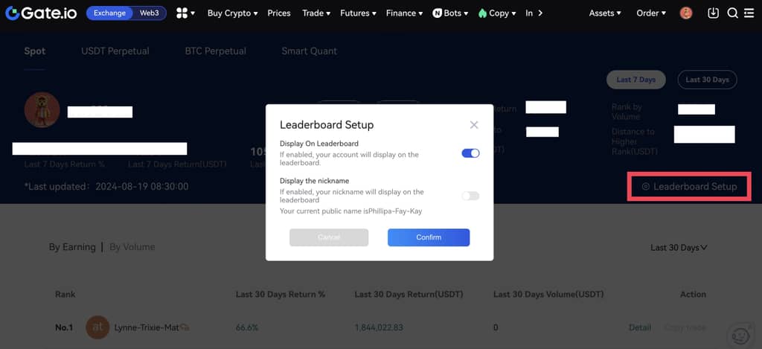Expand the Buy Crypto dropdown
The height and width of the screenshot is (349, 762).
232,13
